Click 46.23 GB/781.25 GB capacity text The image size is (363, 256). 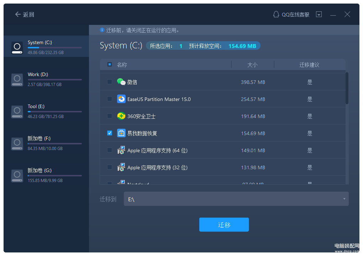pyautogui.click(x=46, y=117)
